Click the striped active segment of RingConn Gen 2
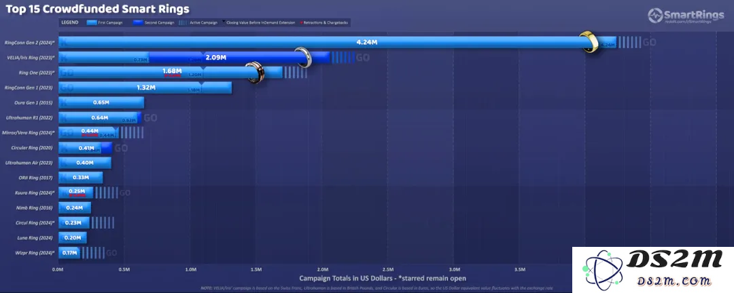 pyautogui.click(x=629, y=42)
